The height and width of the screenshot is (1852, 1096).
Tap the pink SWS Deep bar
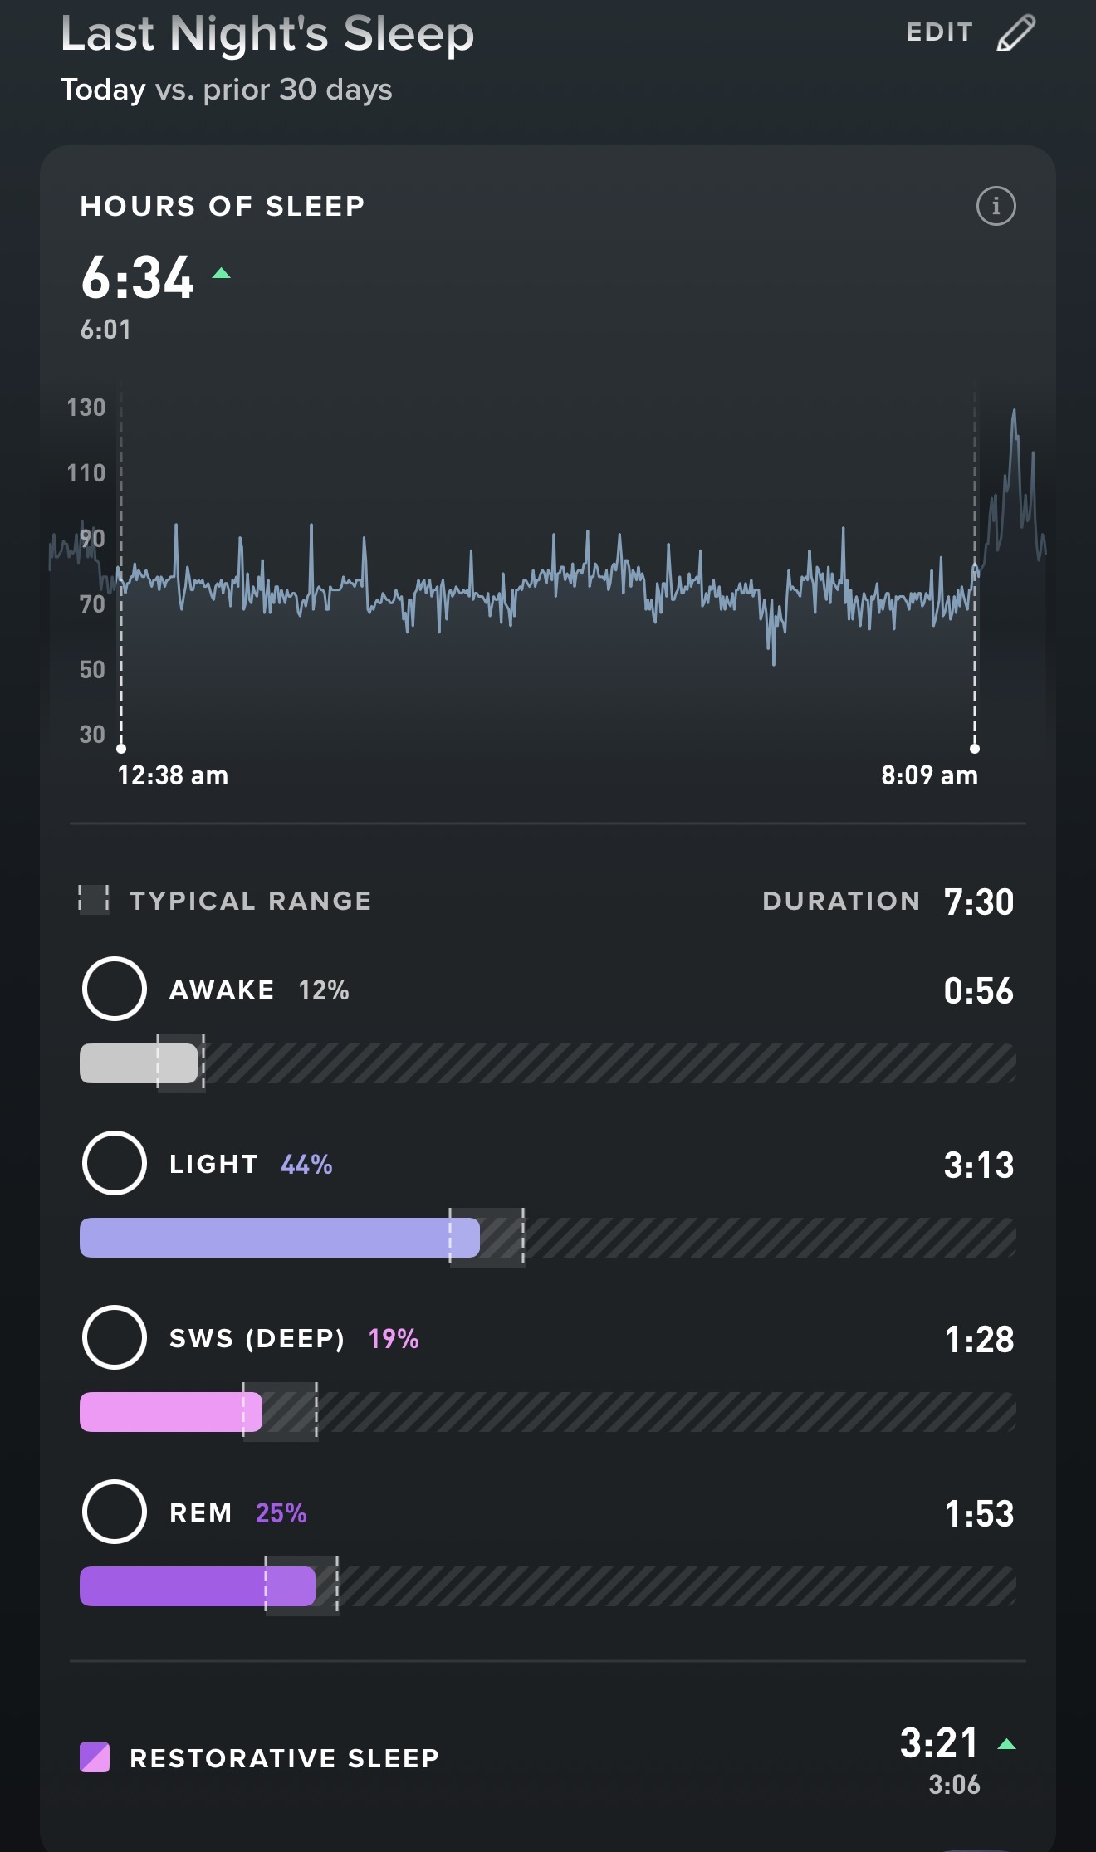(170, 1412)
